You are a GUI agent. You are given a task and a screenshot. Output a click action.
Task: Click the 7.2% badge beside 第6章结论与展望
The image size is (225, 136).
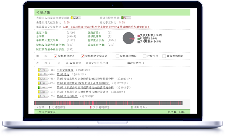click(43, 96)
